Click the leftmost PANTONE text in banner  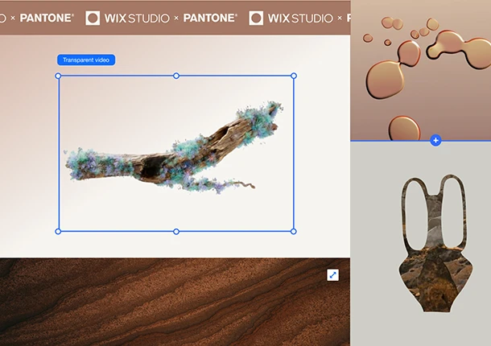[47, 17]
